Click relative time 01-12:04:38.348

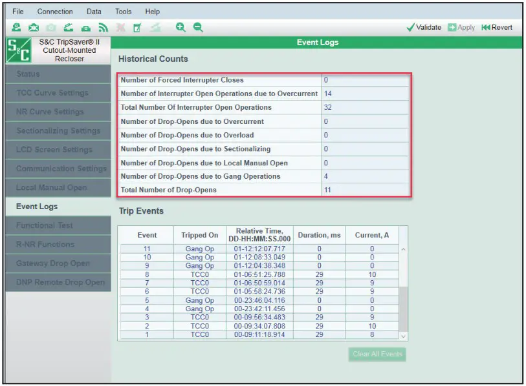click(x=259, y=265)
